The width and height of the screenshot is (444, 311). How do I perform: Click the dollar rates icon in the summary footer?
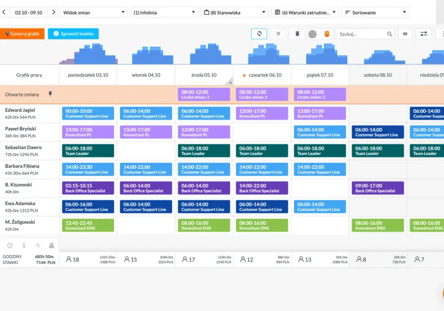(x=24, y=245)
